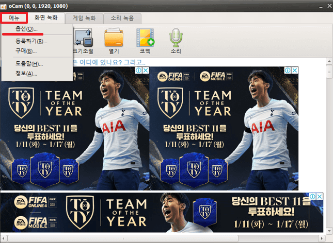Click the 크기조절 resize icon
The width and height of the screenshot is (333, 243).
pos(83,41)
